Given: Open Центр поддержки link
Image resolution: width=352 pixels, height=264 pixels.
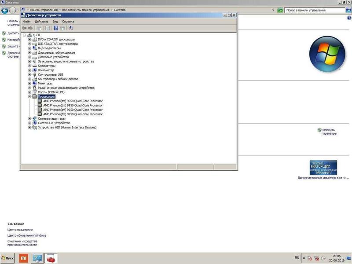Looking at the screenshot, I should click(x=20, y=230).
